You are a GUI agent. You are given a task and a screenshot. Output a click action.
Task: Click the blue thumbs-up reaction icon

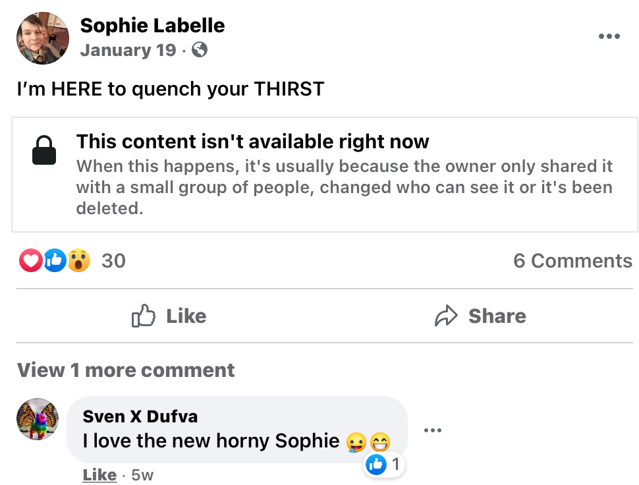click(x=55, y=260)
